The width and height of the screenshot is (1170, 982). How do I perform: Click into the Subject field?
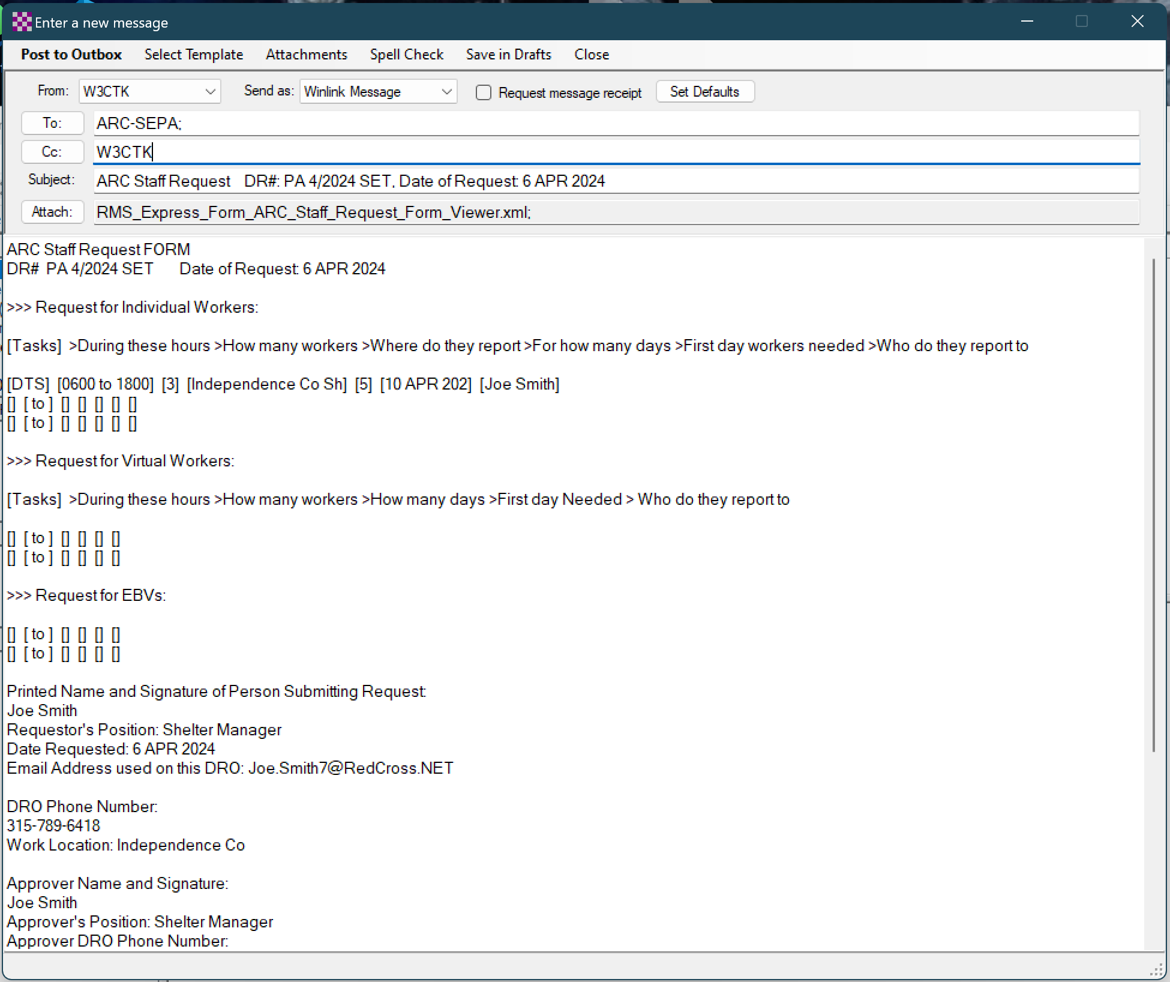(616, 181)
